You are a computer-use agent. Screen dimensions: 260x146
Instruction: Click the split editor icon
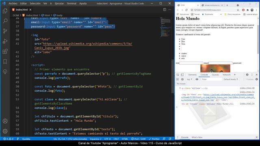tap(165, 10)
